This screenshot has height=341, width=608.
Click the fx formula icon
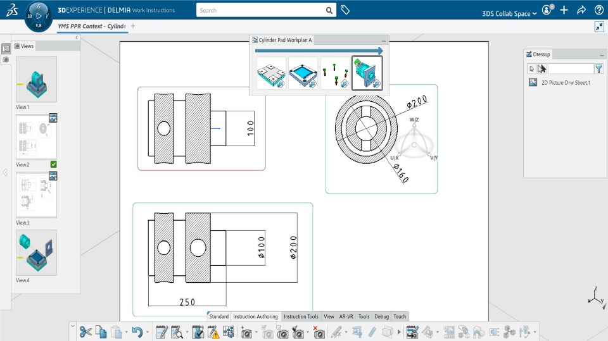point(336,332)
